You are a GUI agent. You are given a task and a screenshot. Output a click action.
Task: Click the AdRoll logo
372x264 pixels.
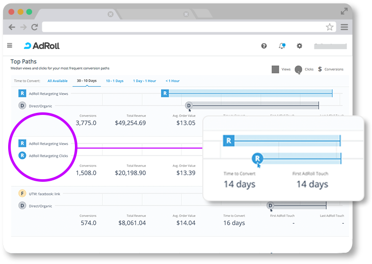point(41,45)
